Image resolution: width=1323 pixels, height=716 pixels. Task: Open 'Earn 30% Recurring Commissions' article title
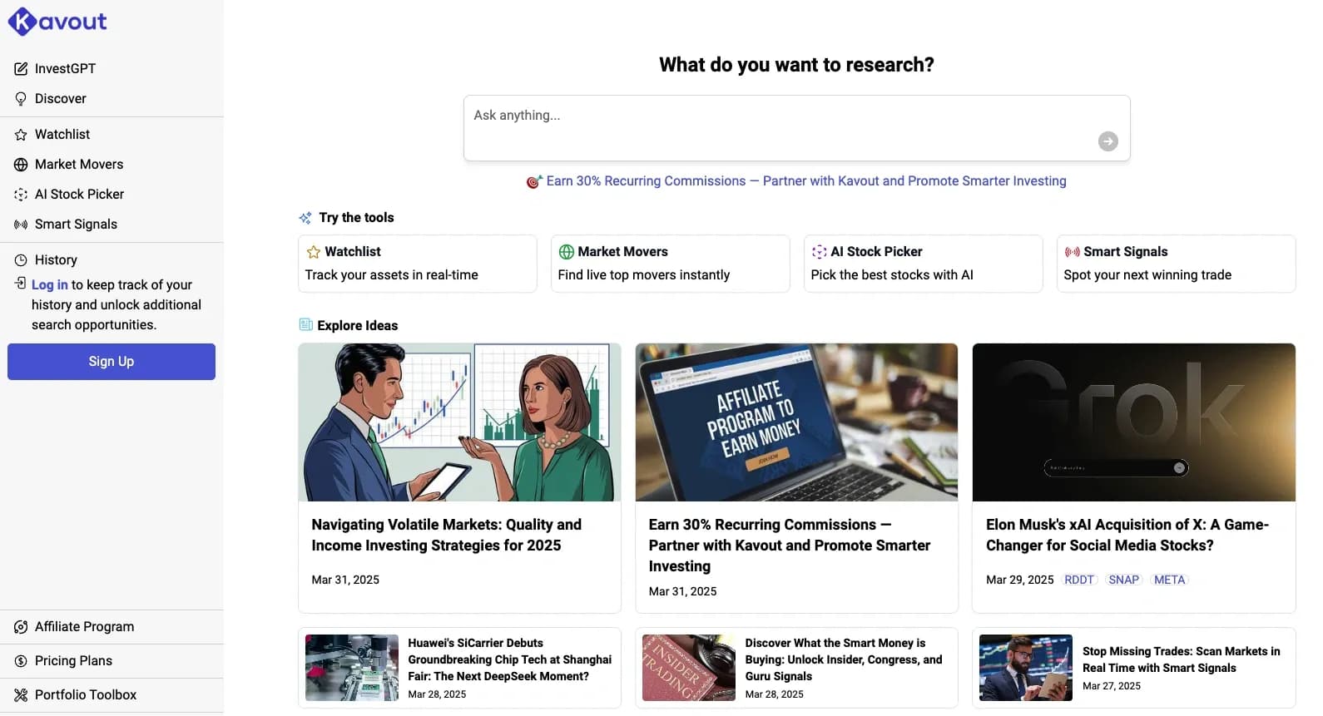[x=790, y=546]
